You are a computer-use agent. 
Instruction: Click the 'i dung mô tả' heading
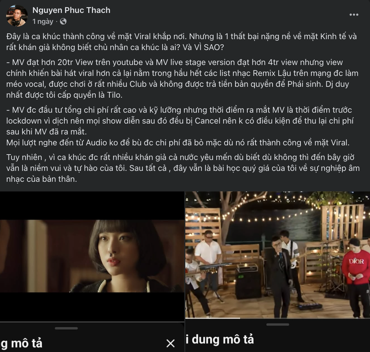[x=220, y=339]
